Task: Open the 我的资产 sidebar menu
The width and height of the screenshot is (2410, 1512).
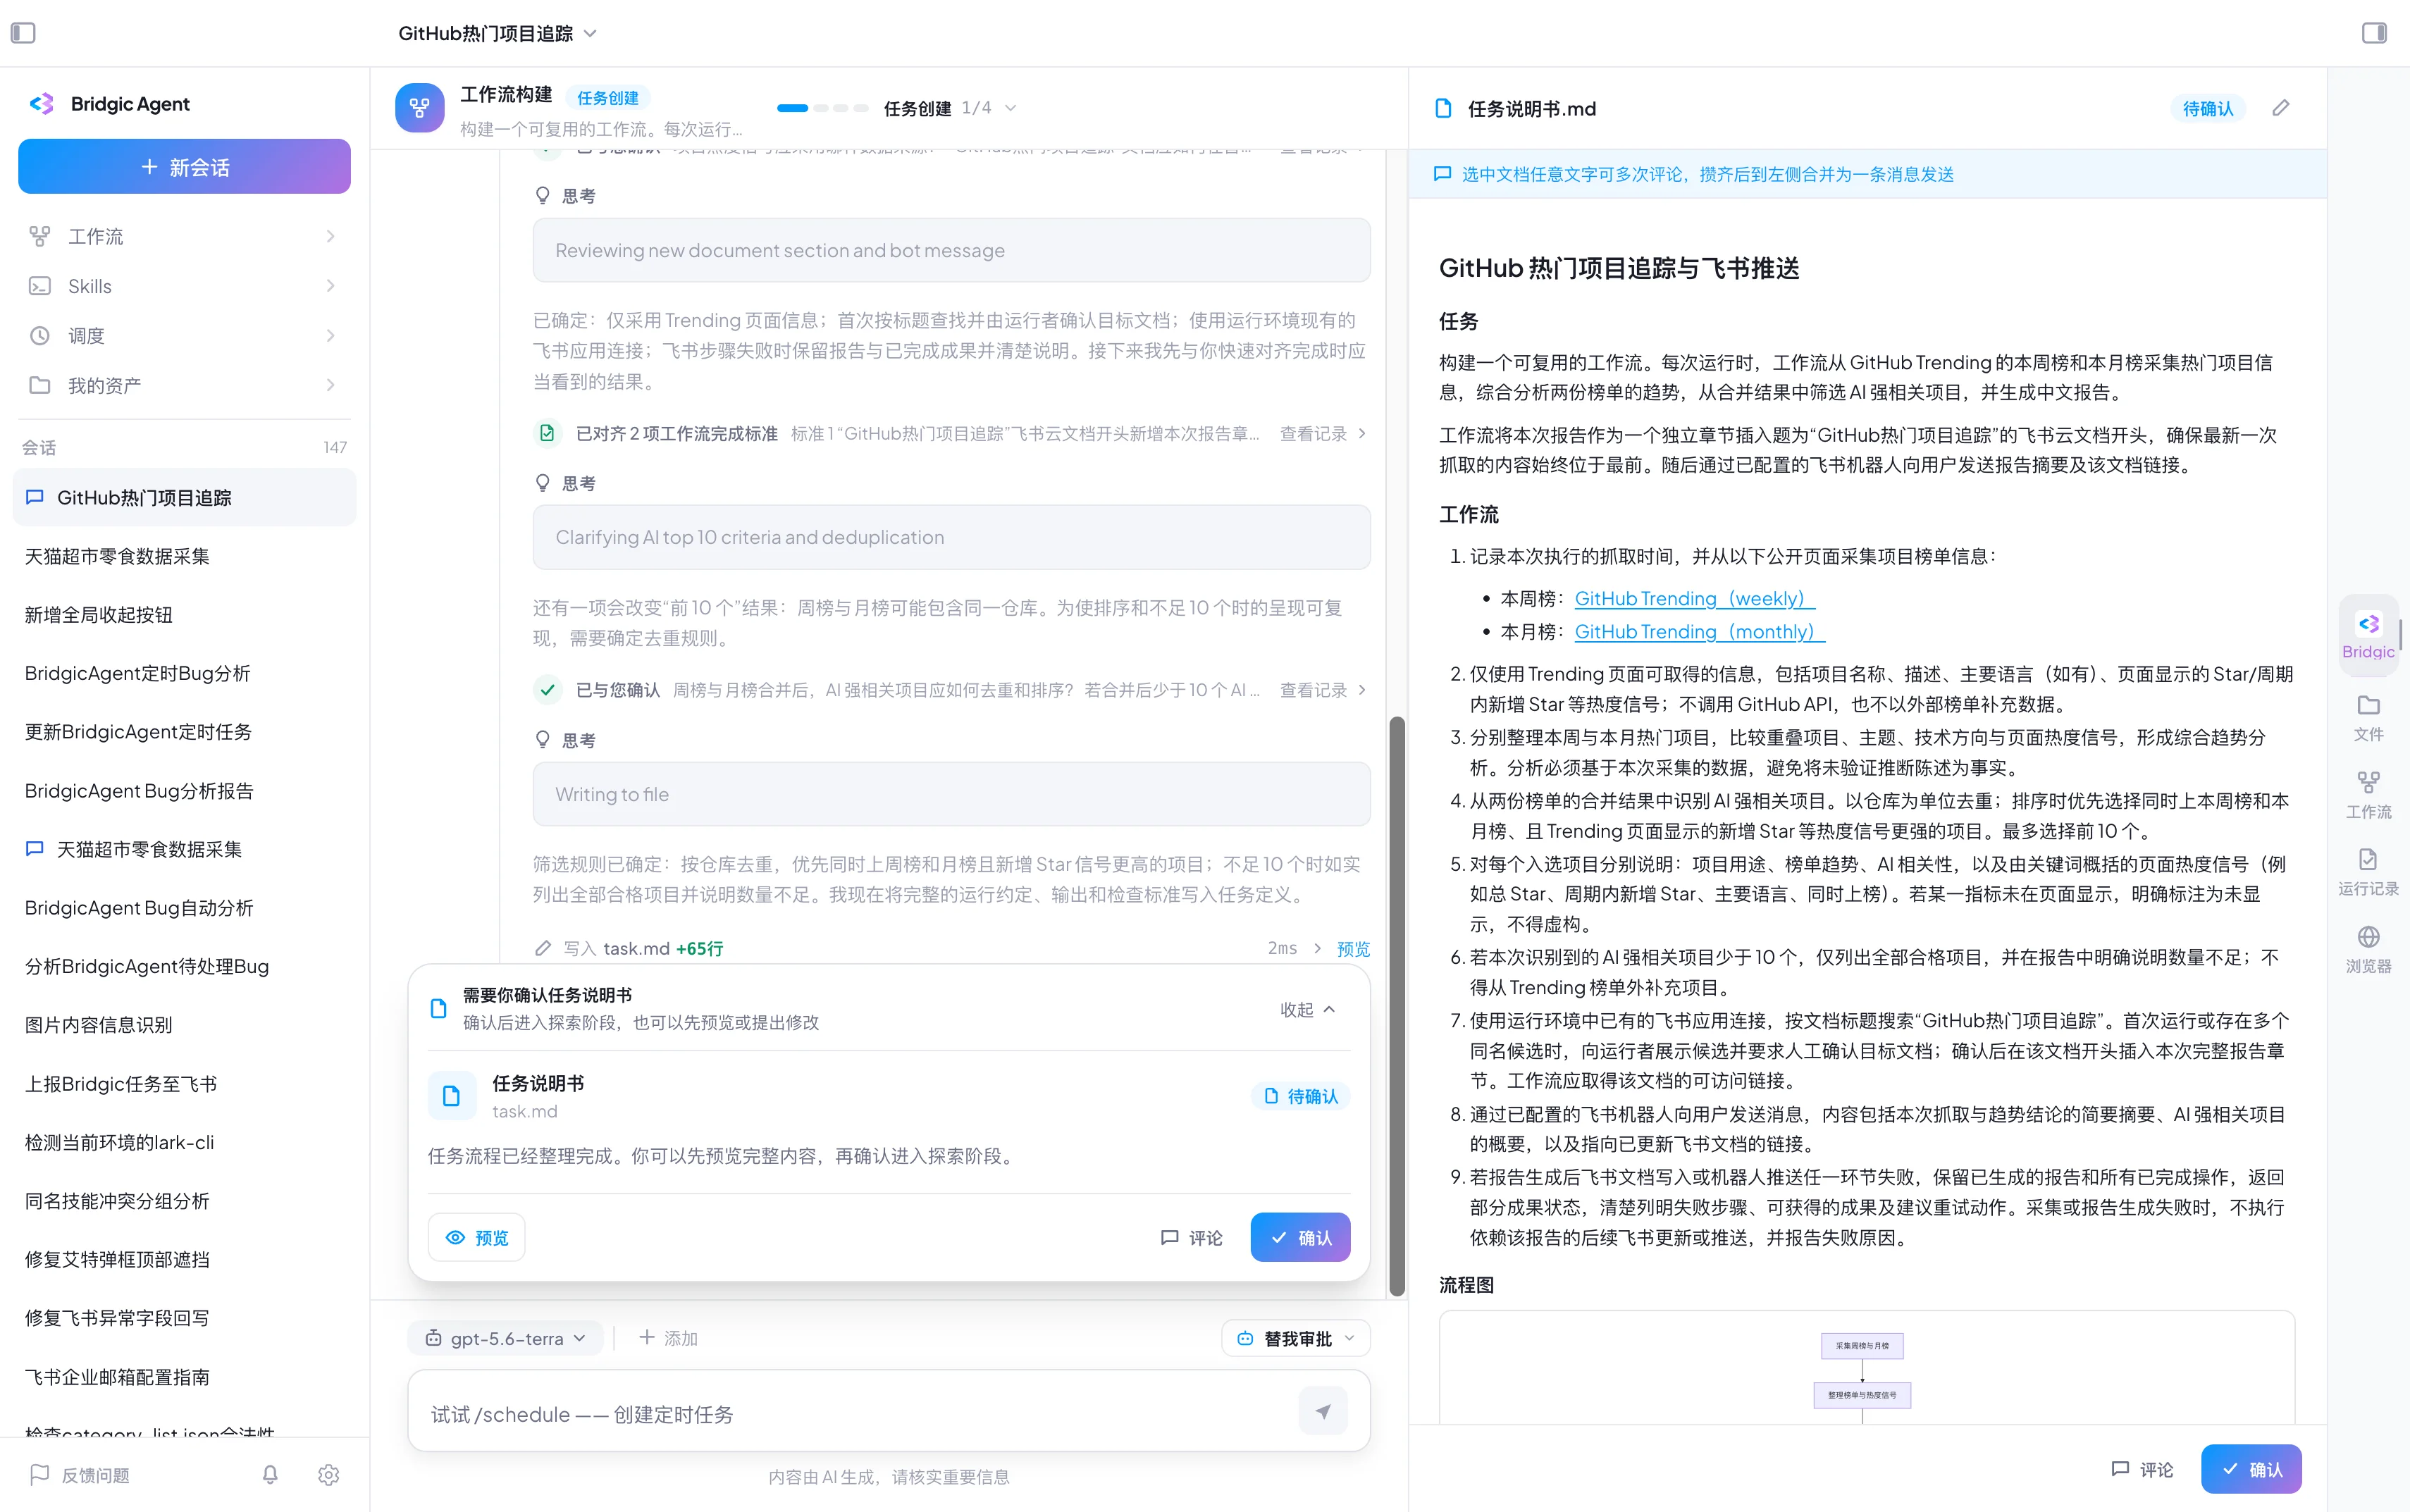Action: 184,385
